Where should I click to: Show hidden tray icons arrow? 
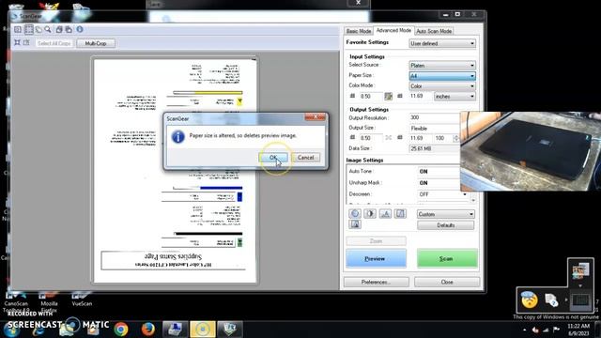tap(524, 330)
